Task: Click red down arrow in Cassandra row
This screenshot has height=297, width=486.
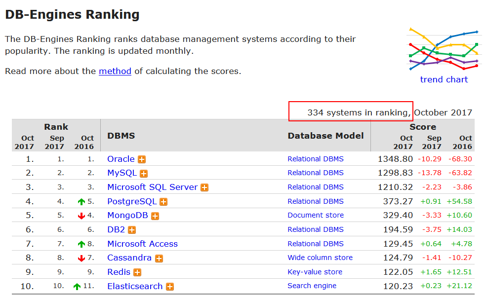Action: pyautogui.click(x=81, y=259)
